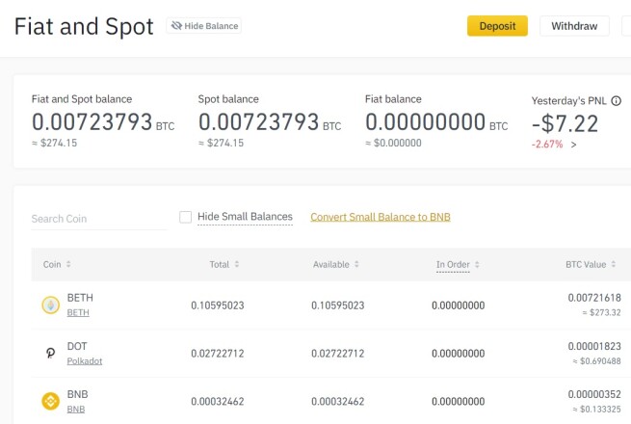The height and width of the screenshot is (424, 631).
Task: Sort by Total column arrows
Action: 237,264
